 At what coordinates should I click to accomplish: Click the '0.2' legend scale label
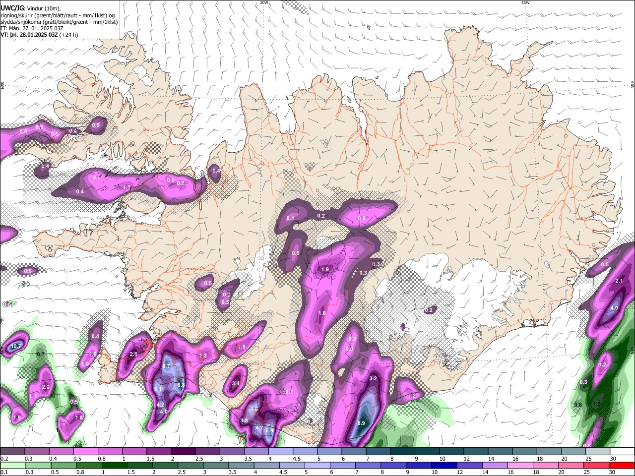click(x=3, y=459)
